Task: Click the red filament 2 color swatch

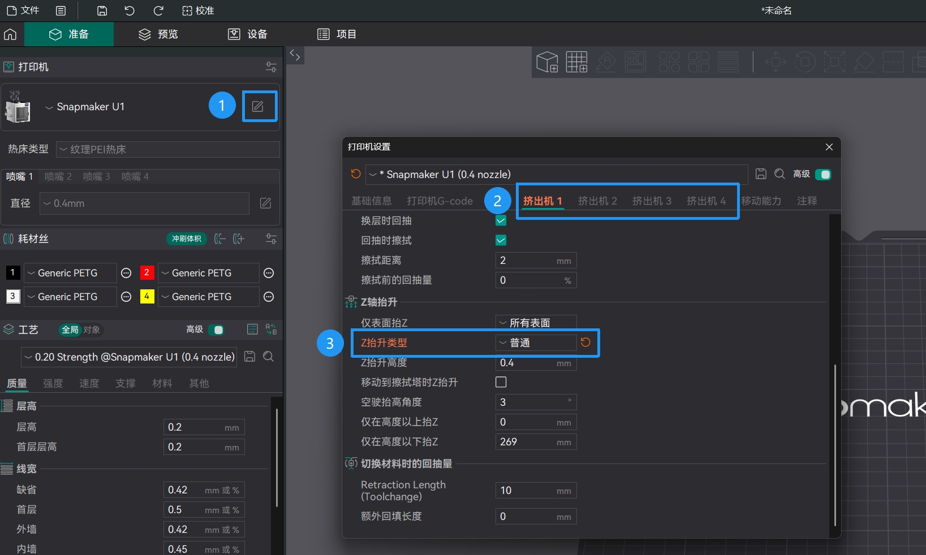Action: coord(147,273)
